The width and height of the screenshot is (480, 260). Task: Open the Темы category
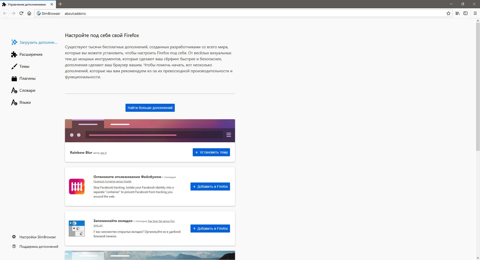(x=20, y=66)
